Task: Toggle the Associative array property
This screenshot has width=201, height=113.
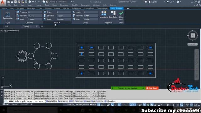Action: (104, 14)
